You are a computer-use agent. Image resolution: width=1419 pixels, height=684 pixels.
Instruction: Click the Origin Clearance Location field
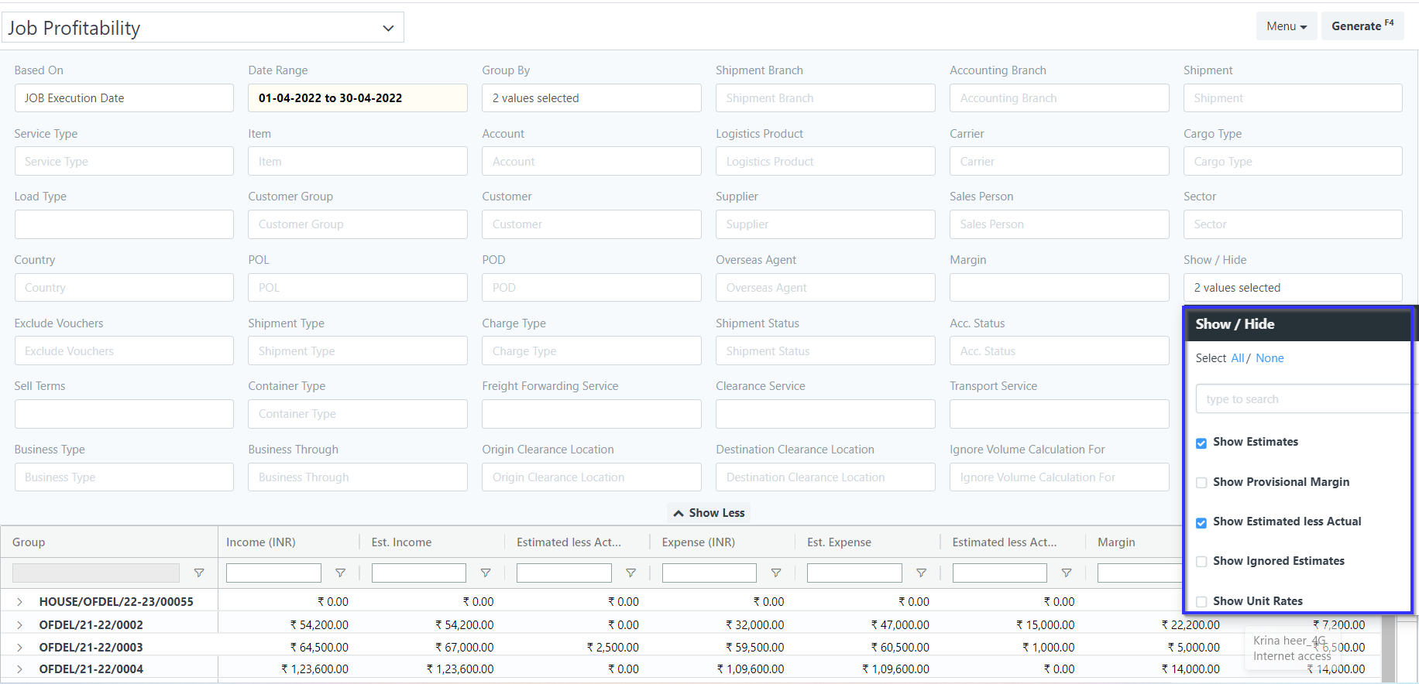point(592,477)
